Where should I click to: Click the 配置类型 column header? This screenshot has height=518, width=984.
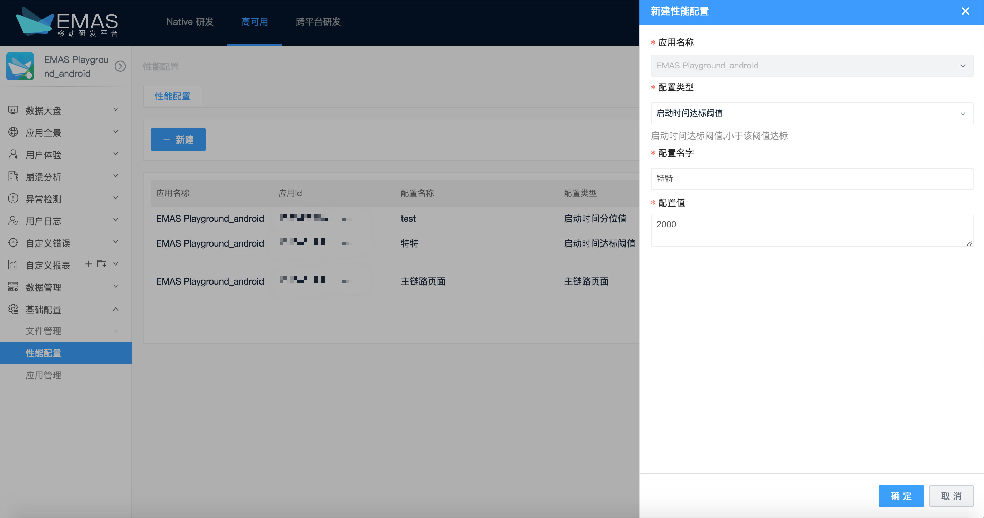(580, 193)
